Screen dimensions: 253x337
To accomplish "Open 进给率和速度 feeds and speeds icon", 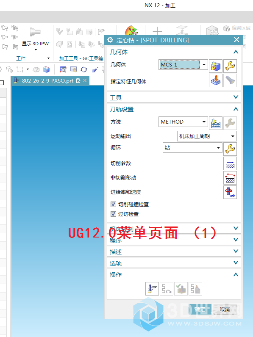I will [230, 192].
